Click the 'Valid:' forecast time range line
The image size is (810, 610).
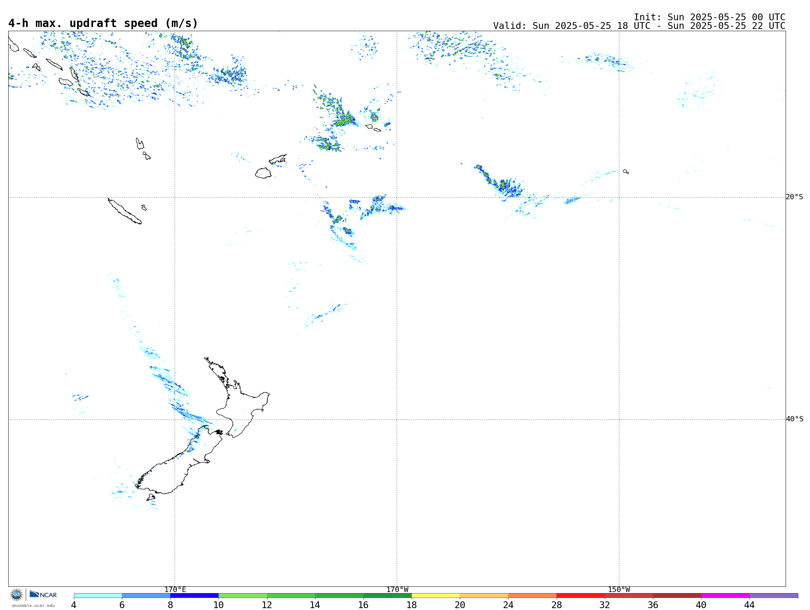click(639, 26)
